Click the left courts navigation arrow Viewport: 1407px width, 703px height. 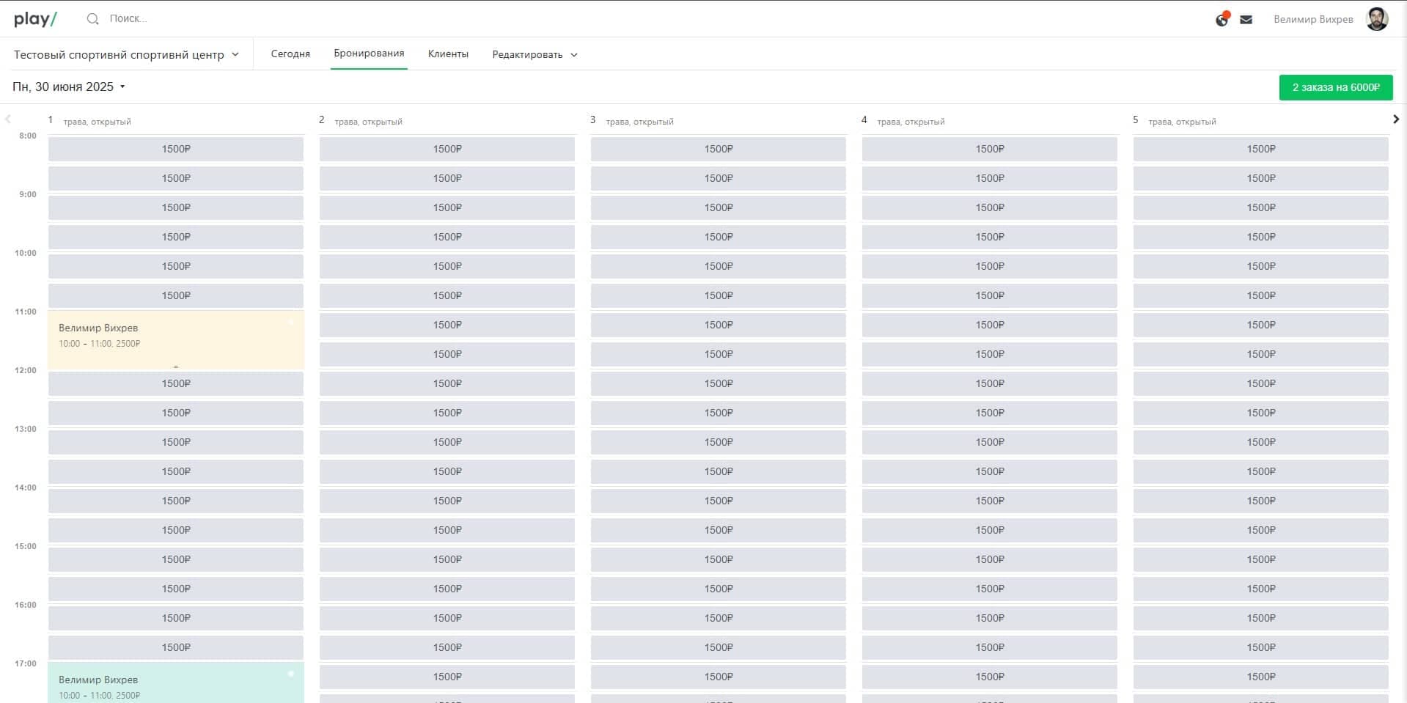pos(8,119)
